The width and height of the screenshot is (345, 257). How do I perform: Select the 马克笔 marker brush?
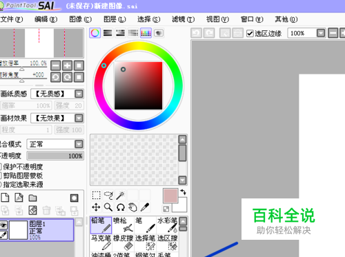[x=101, y=243]
